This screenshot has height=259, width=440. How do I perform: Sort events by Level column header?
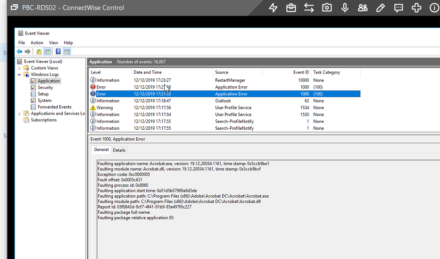click(110, 72)
